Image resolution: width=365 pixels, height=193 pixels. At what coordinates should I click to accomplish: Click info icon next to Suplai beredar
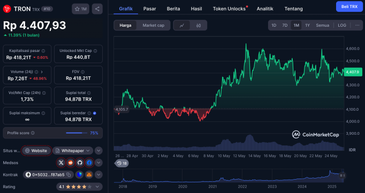coord(89,113)
